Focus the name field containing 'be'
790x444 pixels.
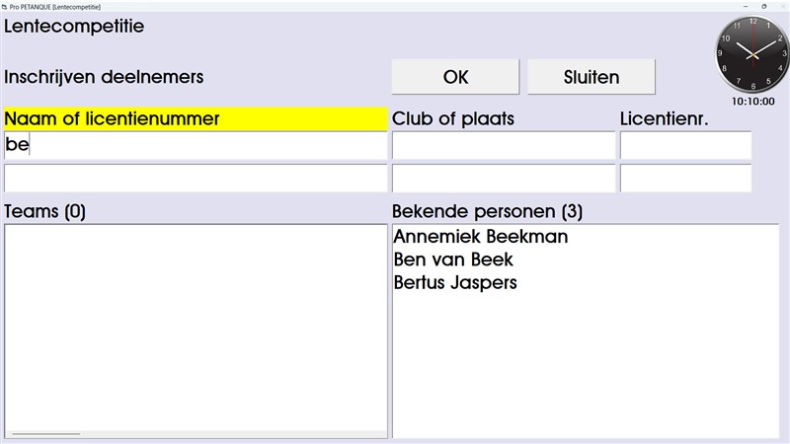click(x=196, y=145)
